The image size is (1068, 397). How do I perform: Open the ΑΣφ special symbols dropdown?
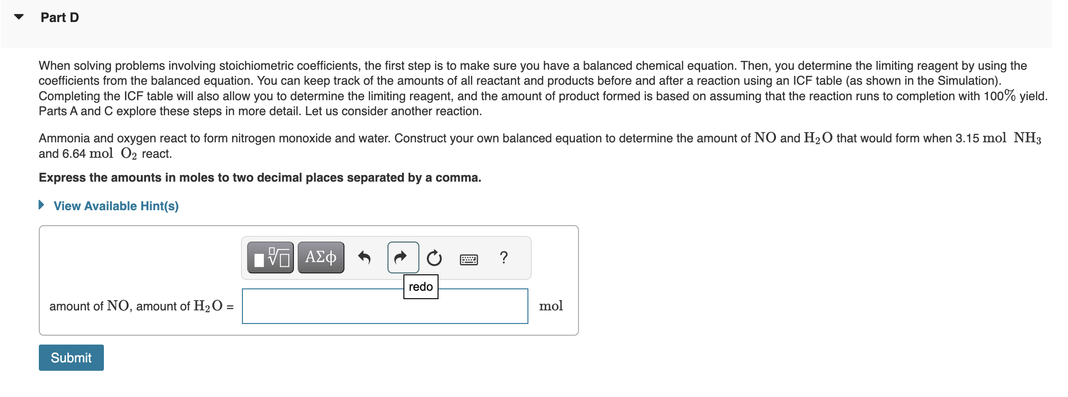pyautogui.click(x=320, y=257)
